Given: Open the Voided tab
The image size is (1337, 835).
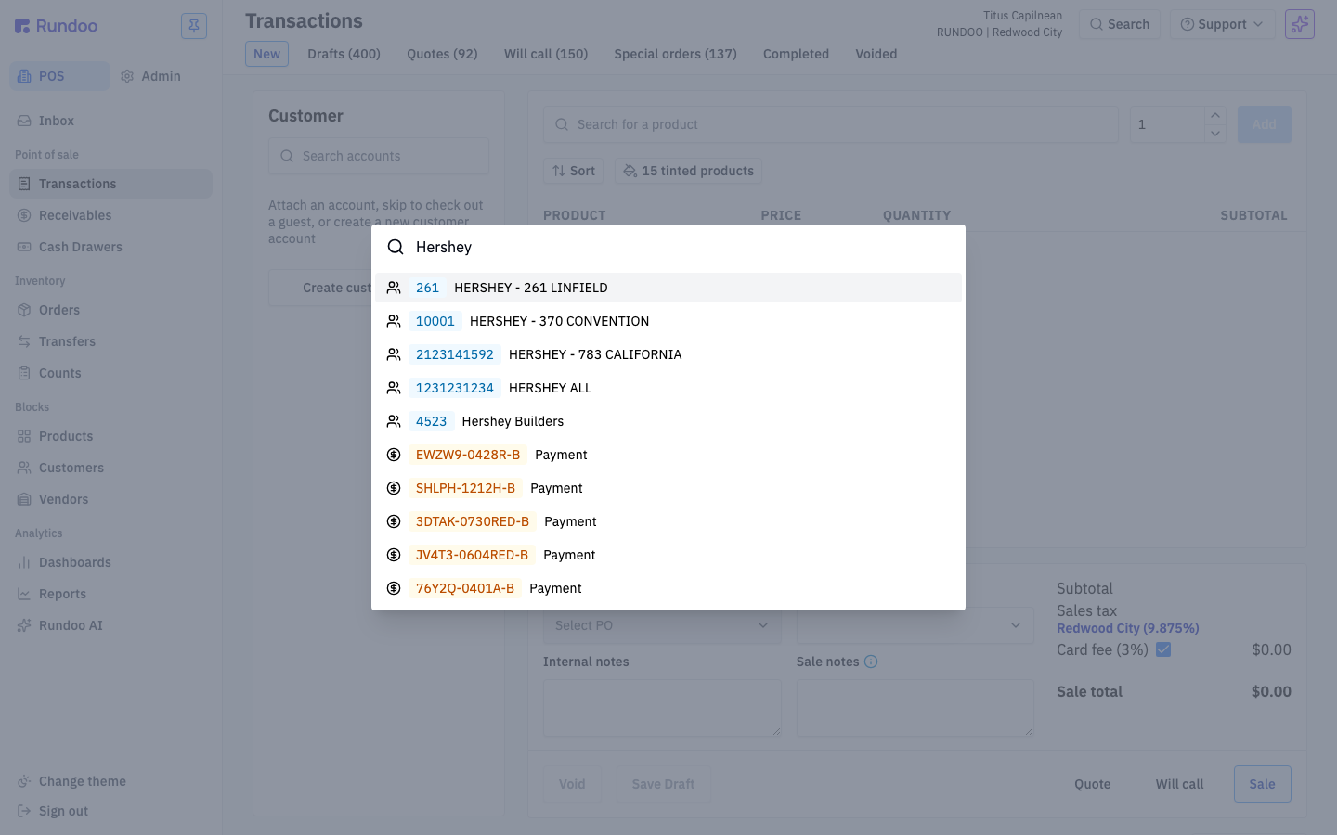Looking at the screenshot, I should (876, 54).
